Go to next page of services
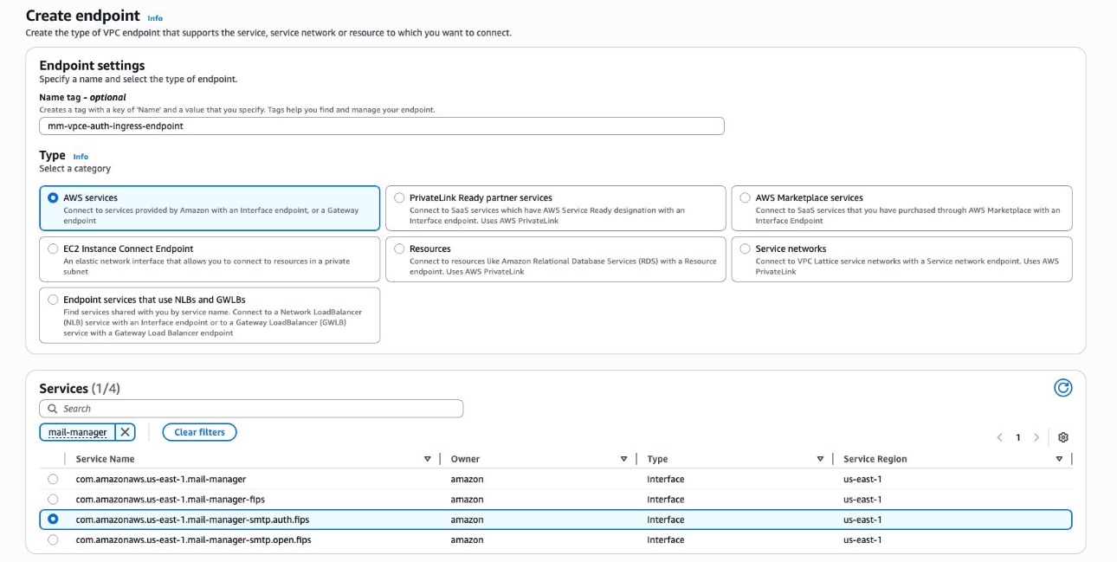 [1036, 437]
